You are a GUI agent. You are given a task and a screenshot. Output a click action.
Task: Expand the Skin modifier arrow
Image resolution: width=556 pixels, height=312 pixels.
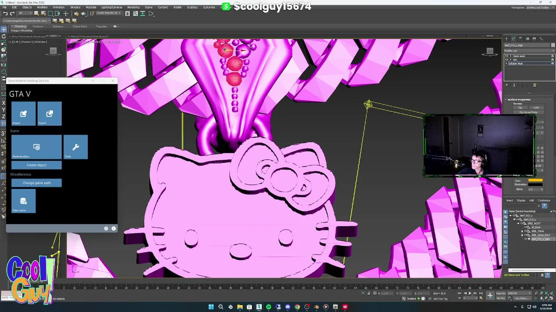(510, 60)
